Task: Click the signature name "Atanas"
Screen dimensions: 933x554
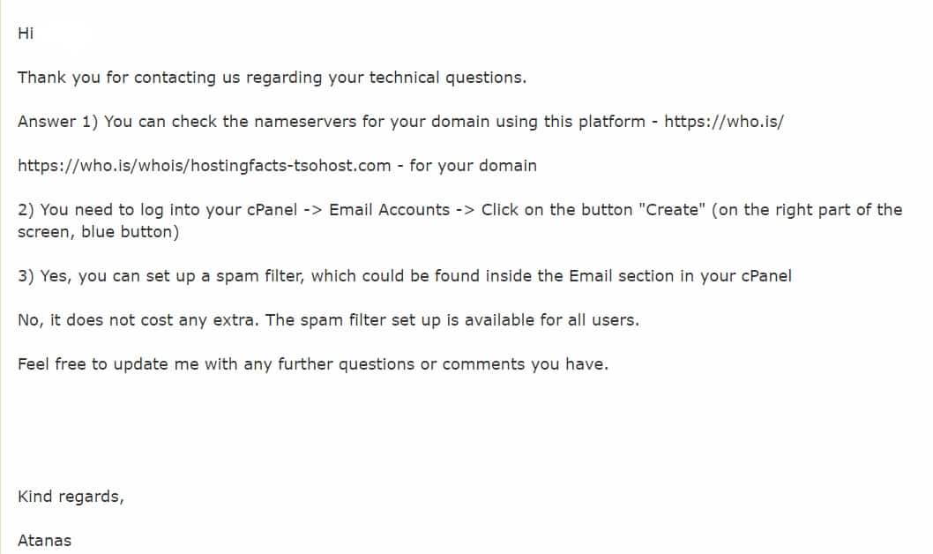Action: [45, 540]
